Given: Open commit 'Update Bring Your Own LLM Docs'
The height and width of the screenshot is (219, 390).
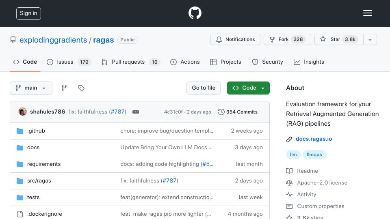Looking at the screenshot, I should point(166,148).
